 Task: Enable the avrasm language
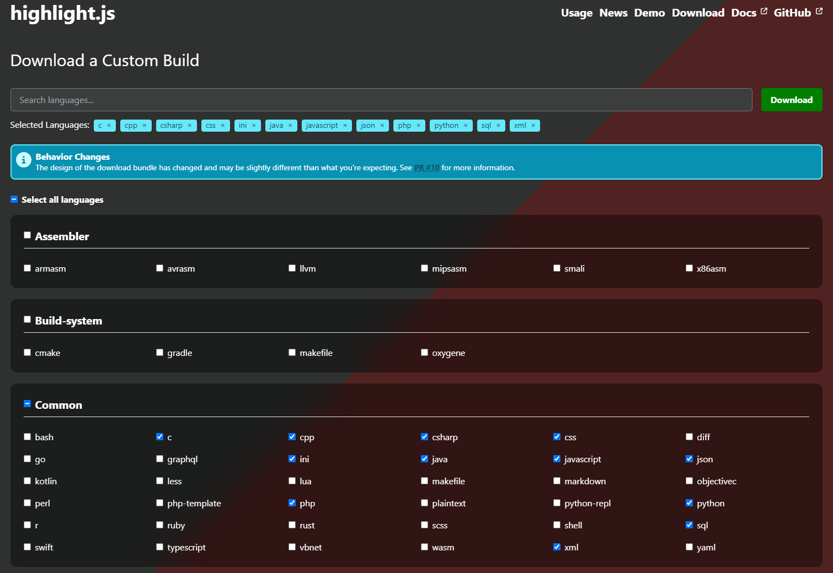click(159, 268)
